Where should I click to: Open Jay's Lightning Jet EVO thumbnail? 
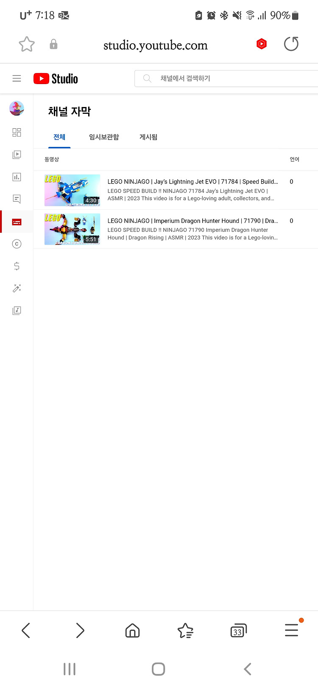(73, 190)
